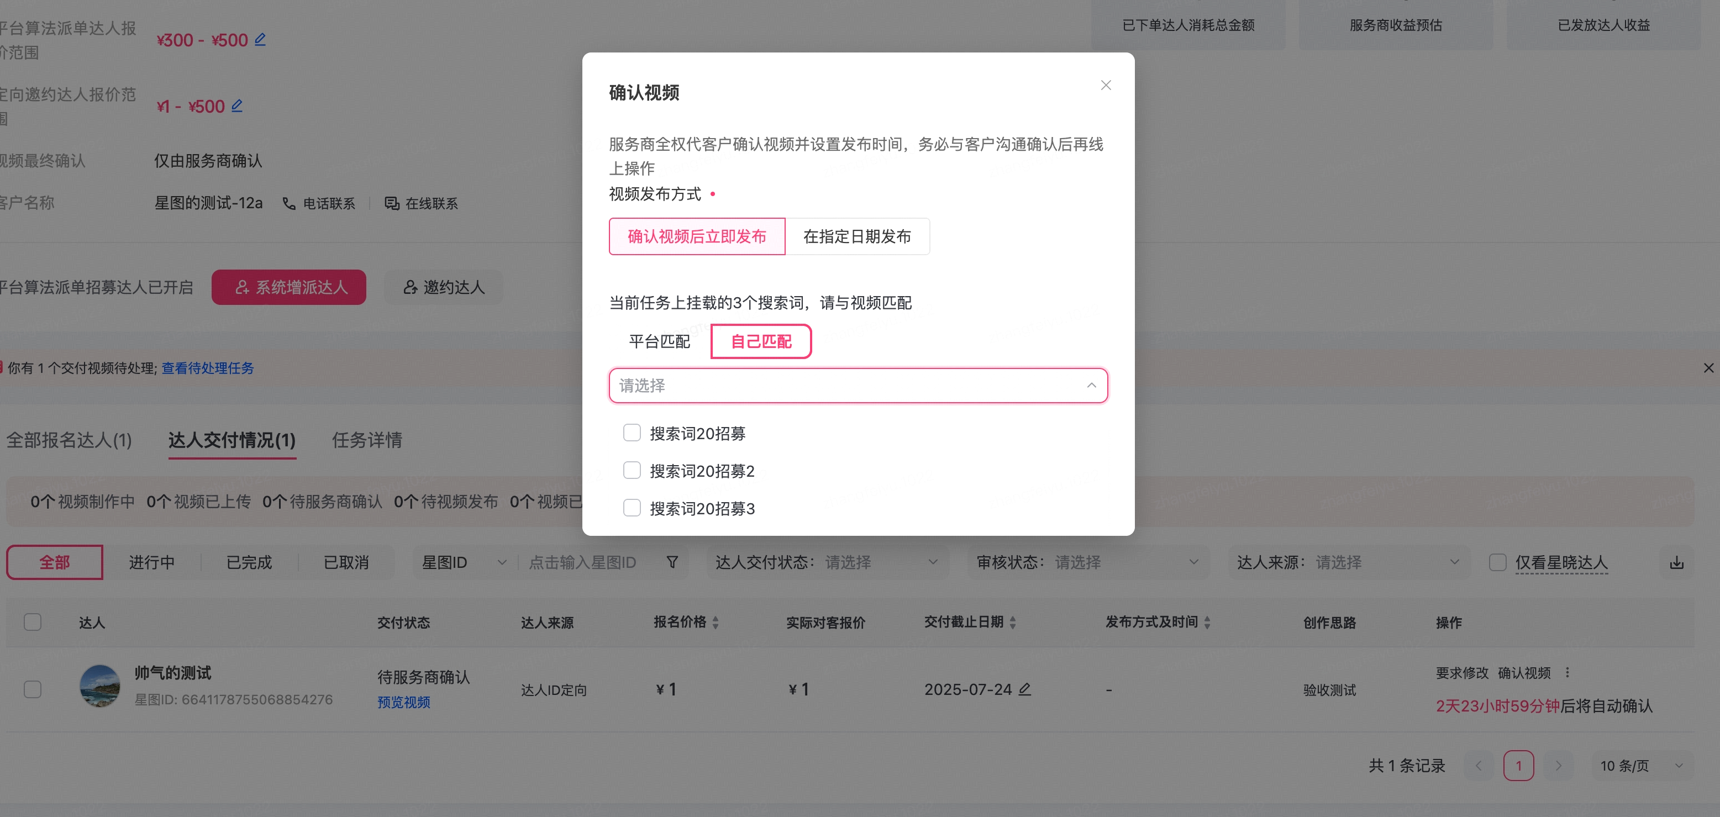Click the edit pencil beside ¥1 - ¥500
Viewport: 1720px width, 817px height.
(x=237, y=106)
